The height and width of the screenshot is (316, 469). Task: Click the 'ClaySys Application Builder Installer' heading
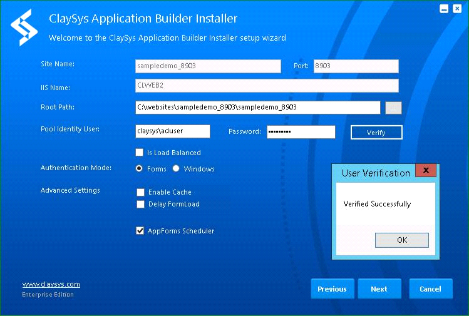143,19
